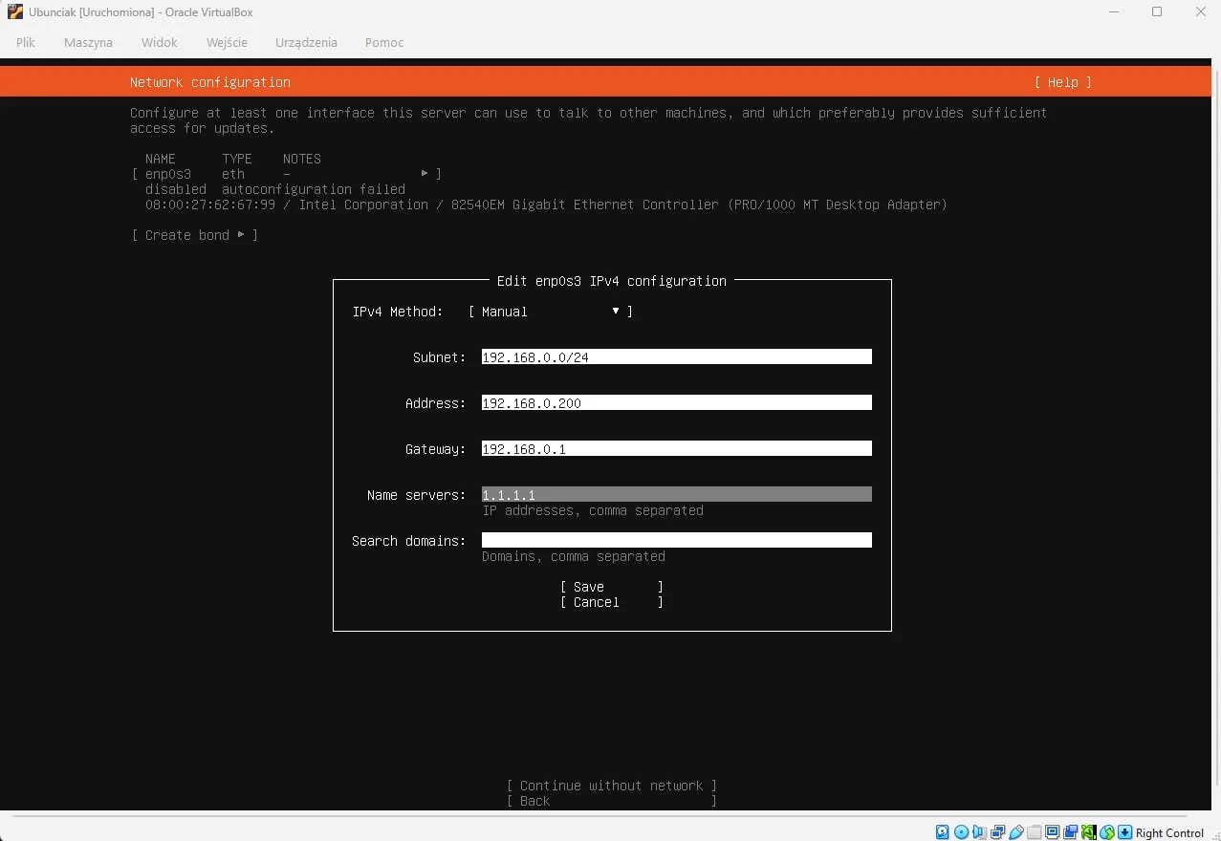The height and width of the screenshot is (841, 1221).
Task: Click the Back button
Action: (612, 801)
